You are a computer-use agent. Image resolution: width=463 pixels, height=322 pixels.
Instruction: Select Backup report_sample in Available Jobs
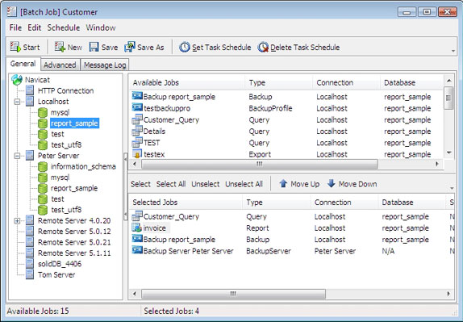click(179, 97)
